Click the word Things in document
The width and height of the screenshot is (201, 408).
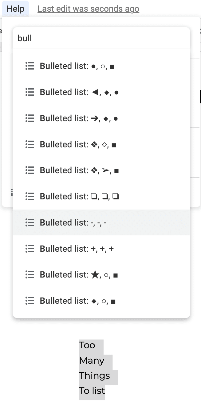click(94, 376)
